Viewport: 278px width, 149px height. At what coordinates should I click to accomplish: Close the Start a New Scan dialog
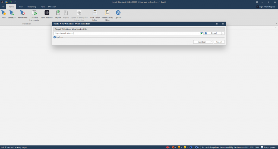[x=223, y=24]
